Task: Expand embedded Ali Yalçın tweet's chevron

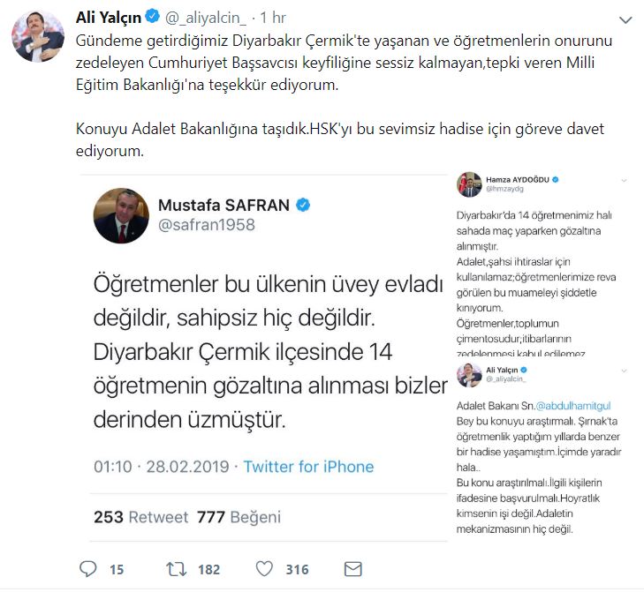Action: click(624, 371)
